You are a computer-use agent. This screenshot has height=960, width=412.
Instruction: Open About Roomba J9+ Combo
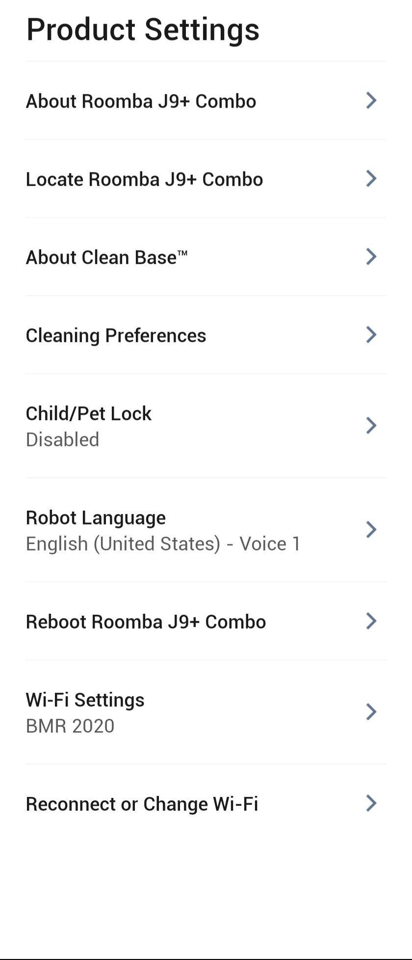click(141, 101)
